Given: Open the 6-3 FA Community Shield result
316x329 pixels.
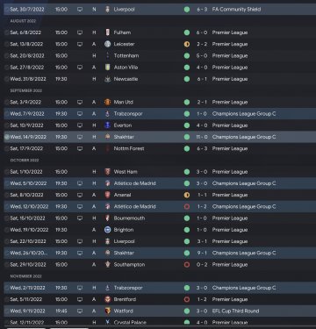Looking at the screenshot, I should (202, 10).
